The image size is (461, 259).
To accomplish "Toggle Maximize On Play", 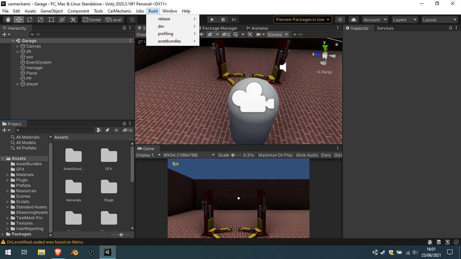I will click(275, 155).
